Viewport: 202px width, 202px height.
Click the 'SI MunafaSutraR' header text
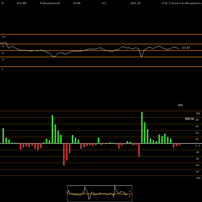click(50, 3)
